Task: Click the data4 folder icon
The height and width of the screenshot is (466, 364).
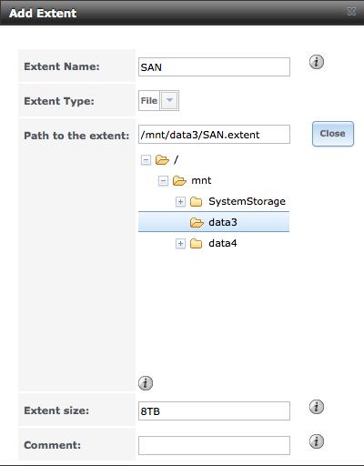Action: [197, 244]
